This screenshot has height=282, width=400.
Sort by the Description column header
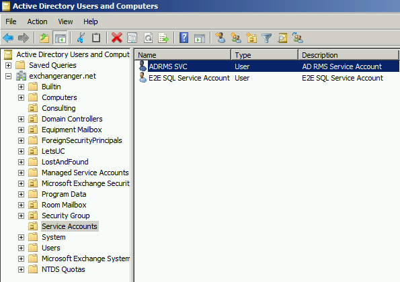348,55
